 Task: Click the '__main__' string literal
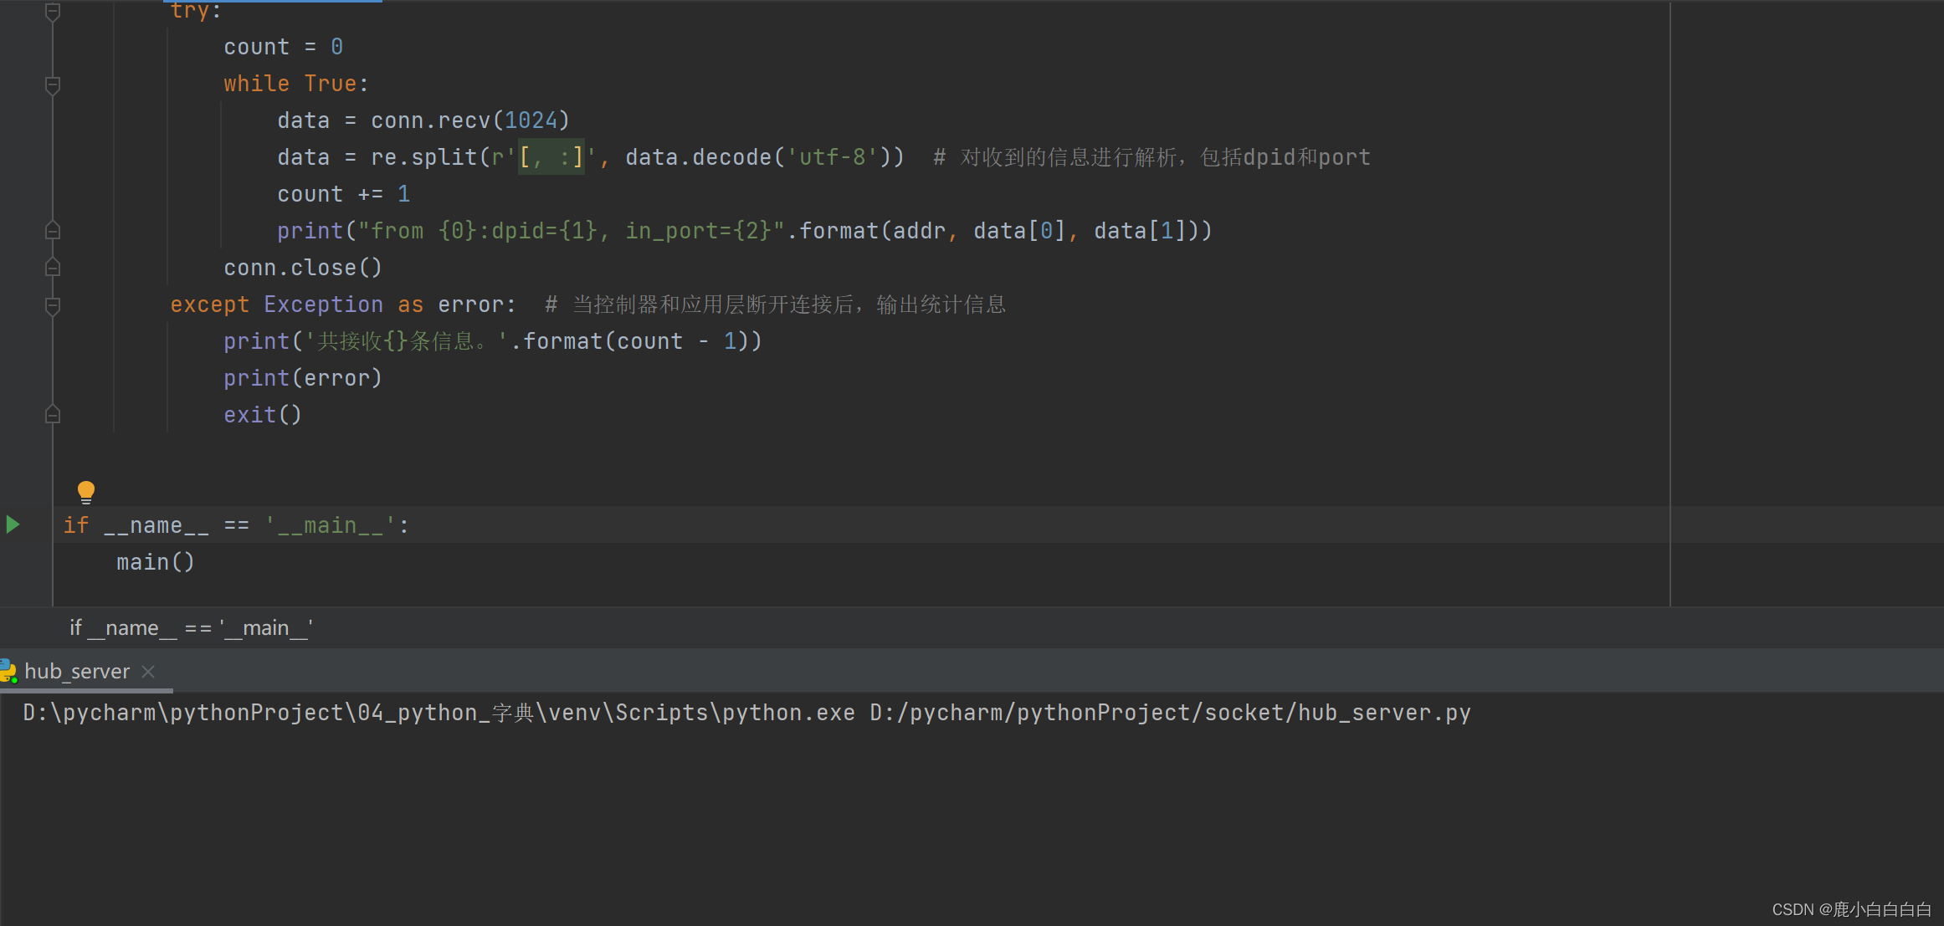coord(331,525)
